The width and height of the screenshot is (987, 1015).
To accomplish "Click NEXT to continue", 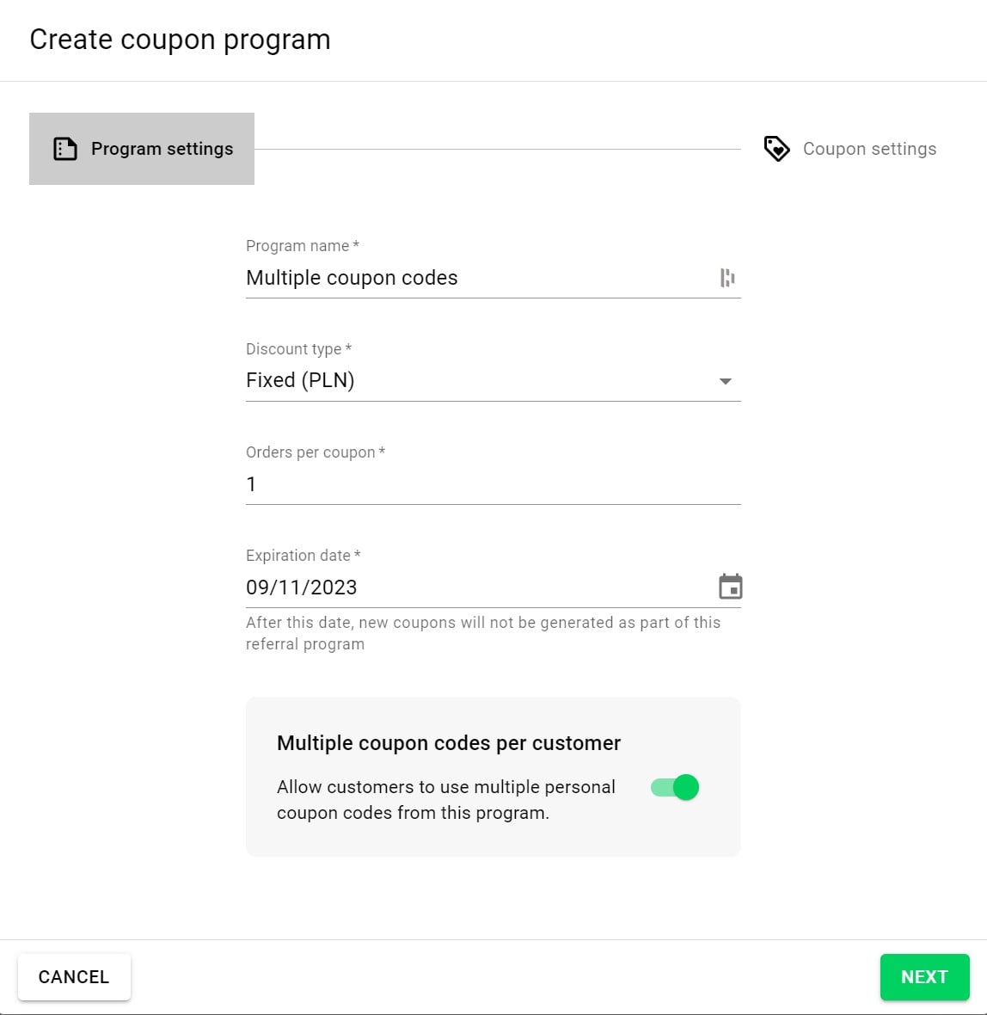I will (924, 977).
